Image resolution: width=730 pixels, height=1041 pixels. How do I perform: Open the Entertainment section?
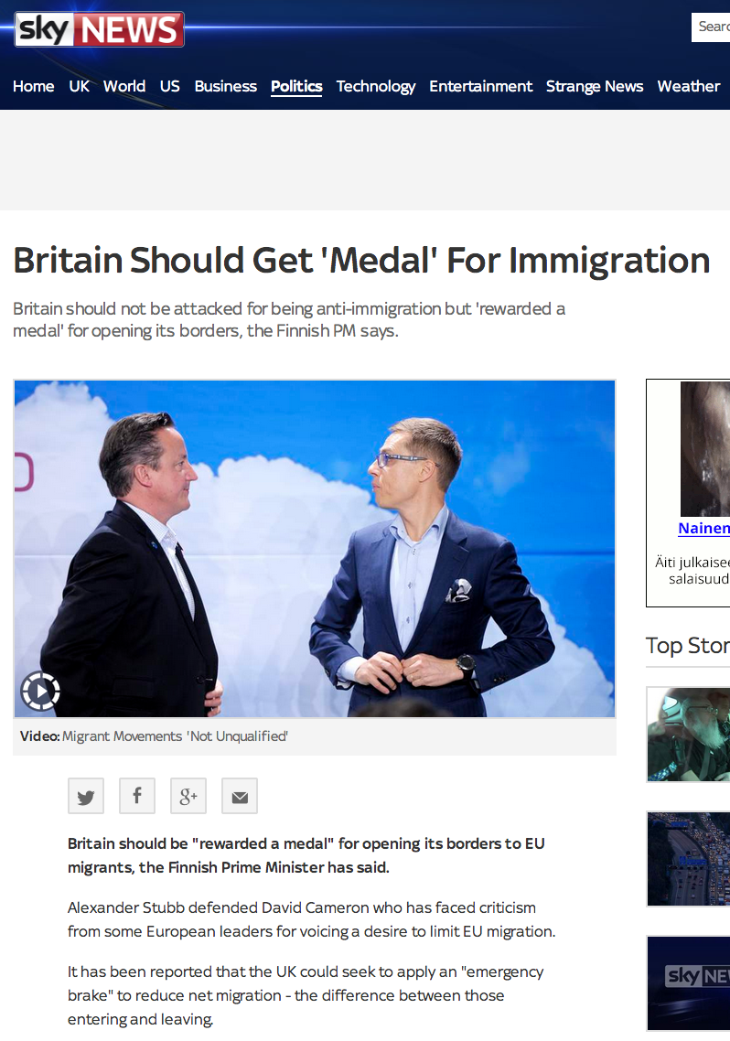[480, 86]
